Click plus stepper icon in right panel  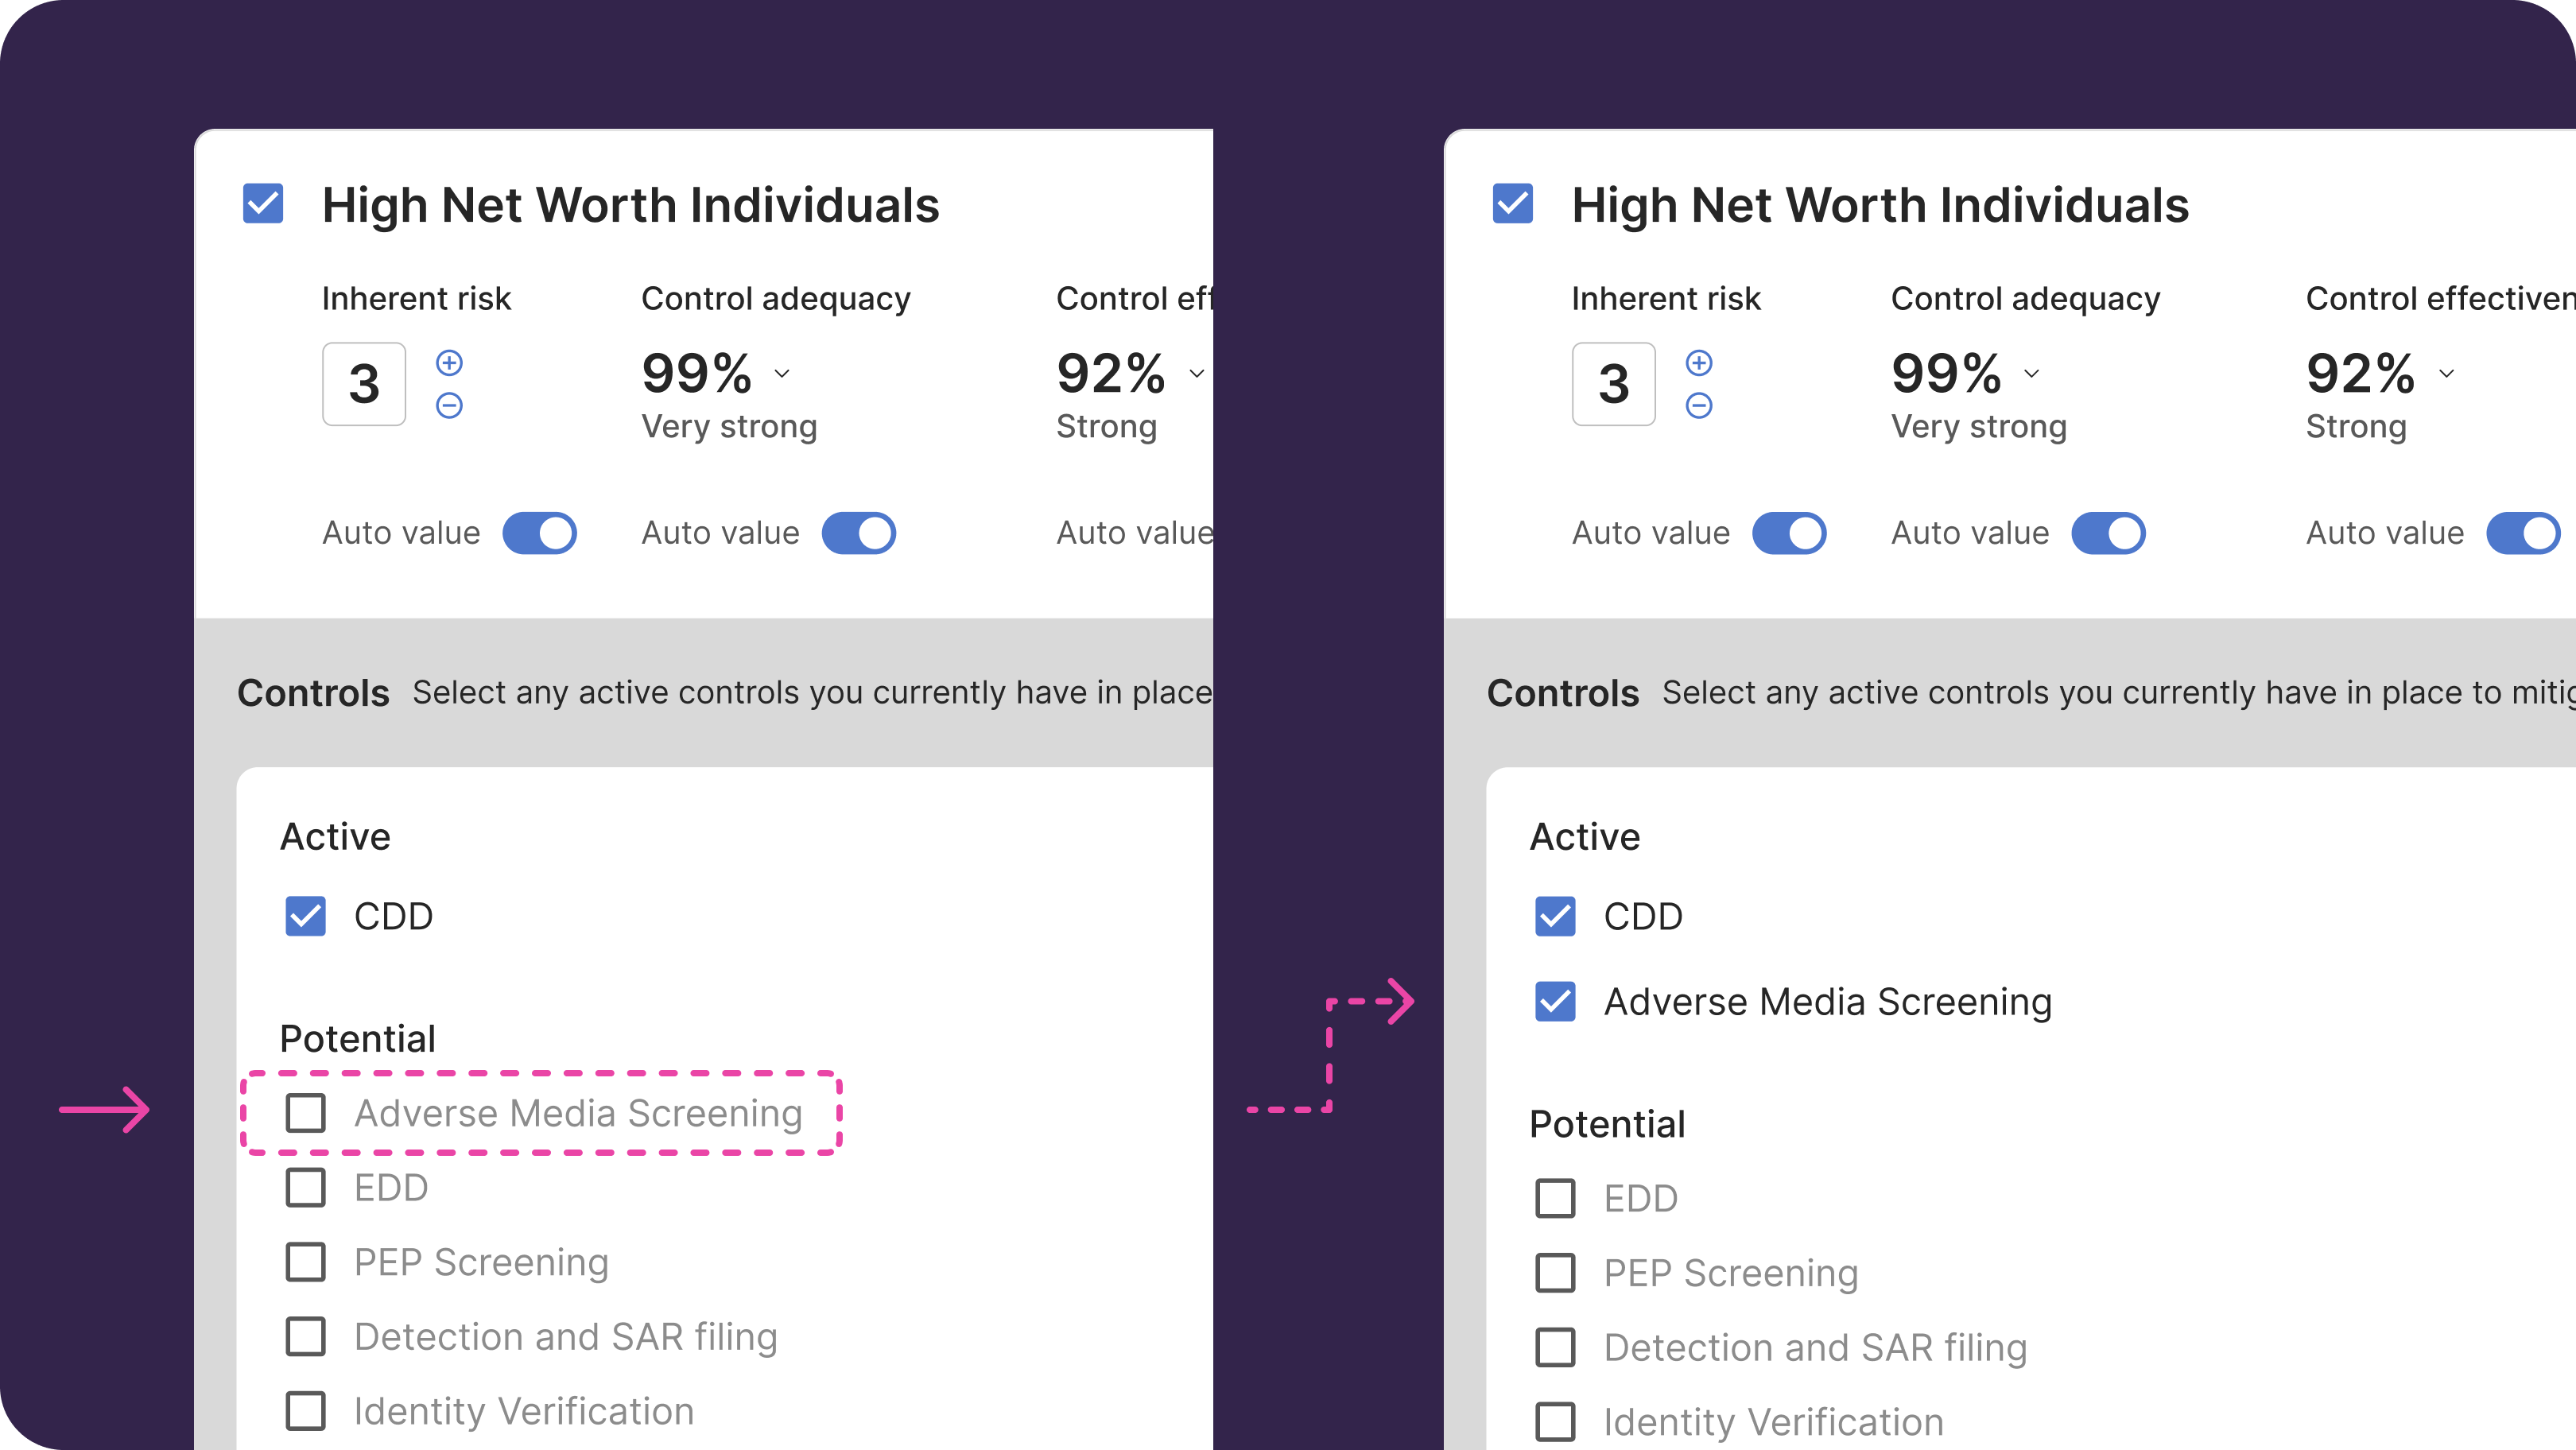click(x=1699, y=362)
